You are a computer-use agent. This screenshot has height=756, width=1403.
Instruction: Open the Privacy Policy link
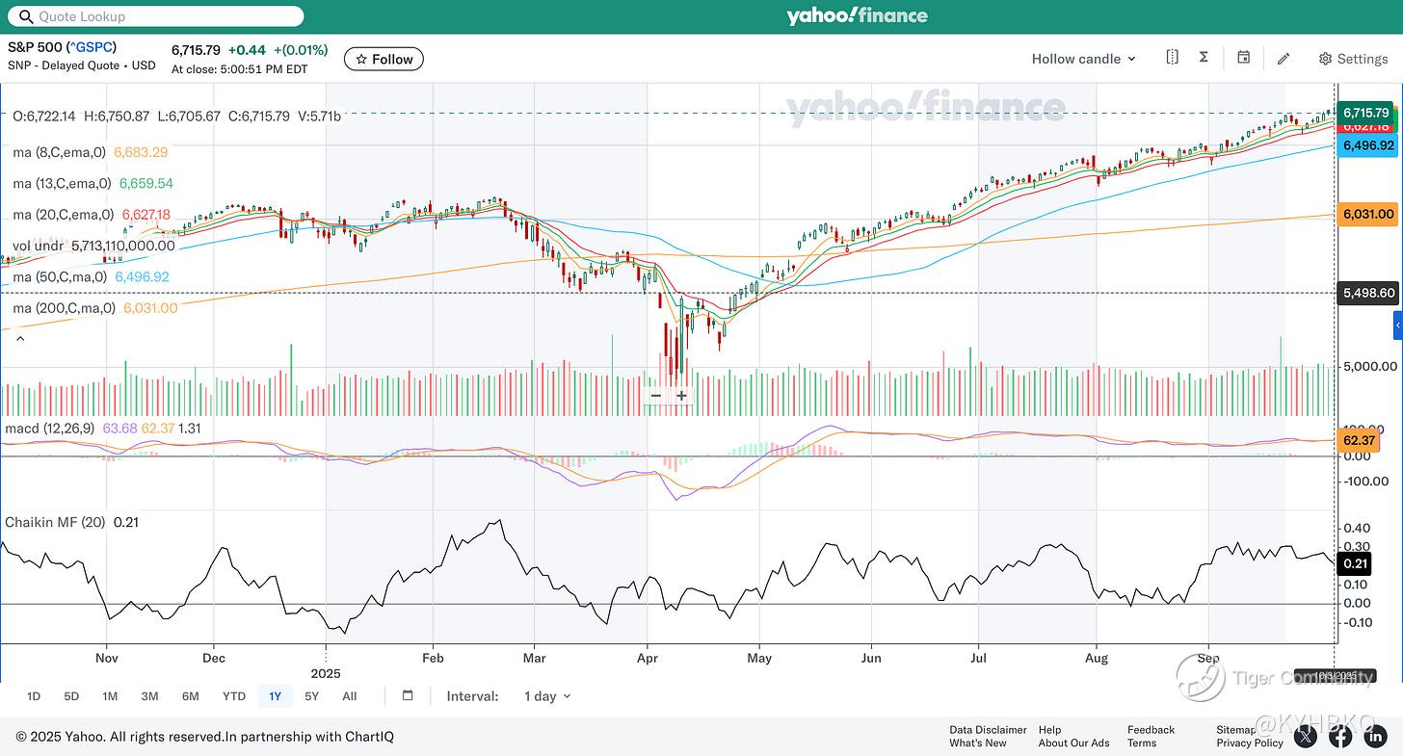[x=1250, y=743]
